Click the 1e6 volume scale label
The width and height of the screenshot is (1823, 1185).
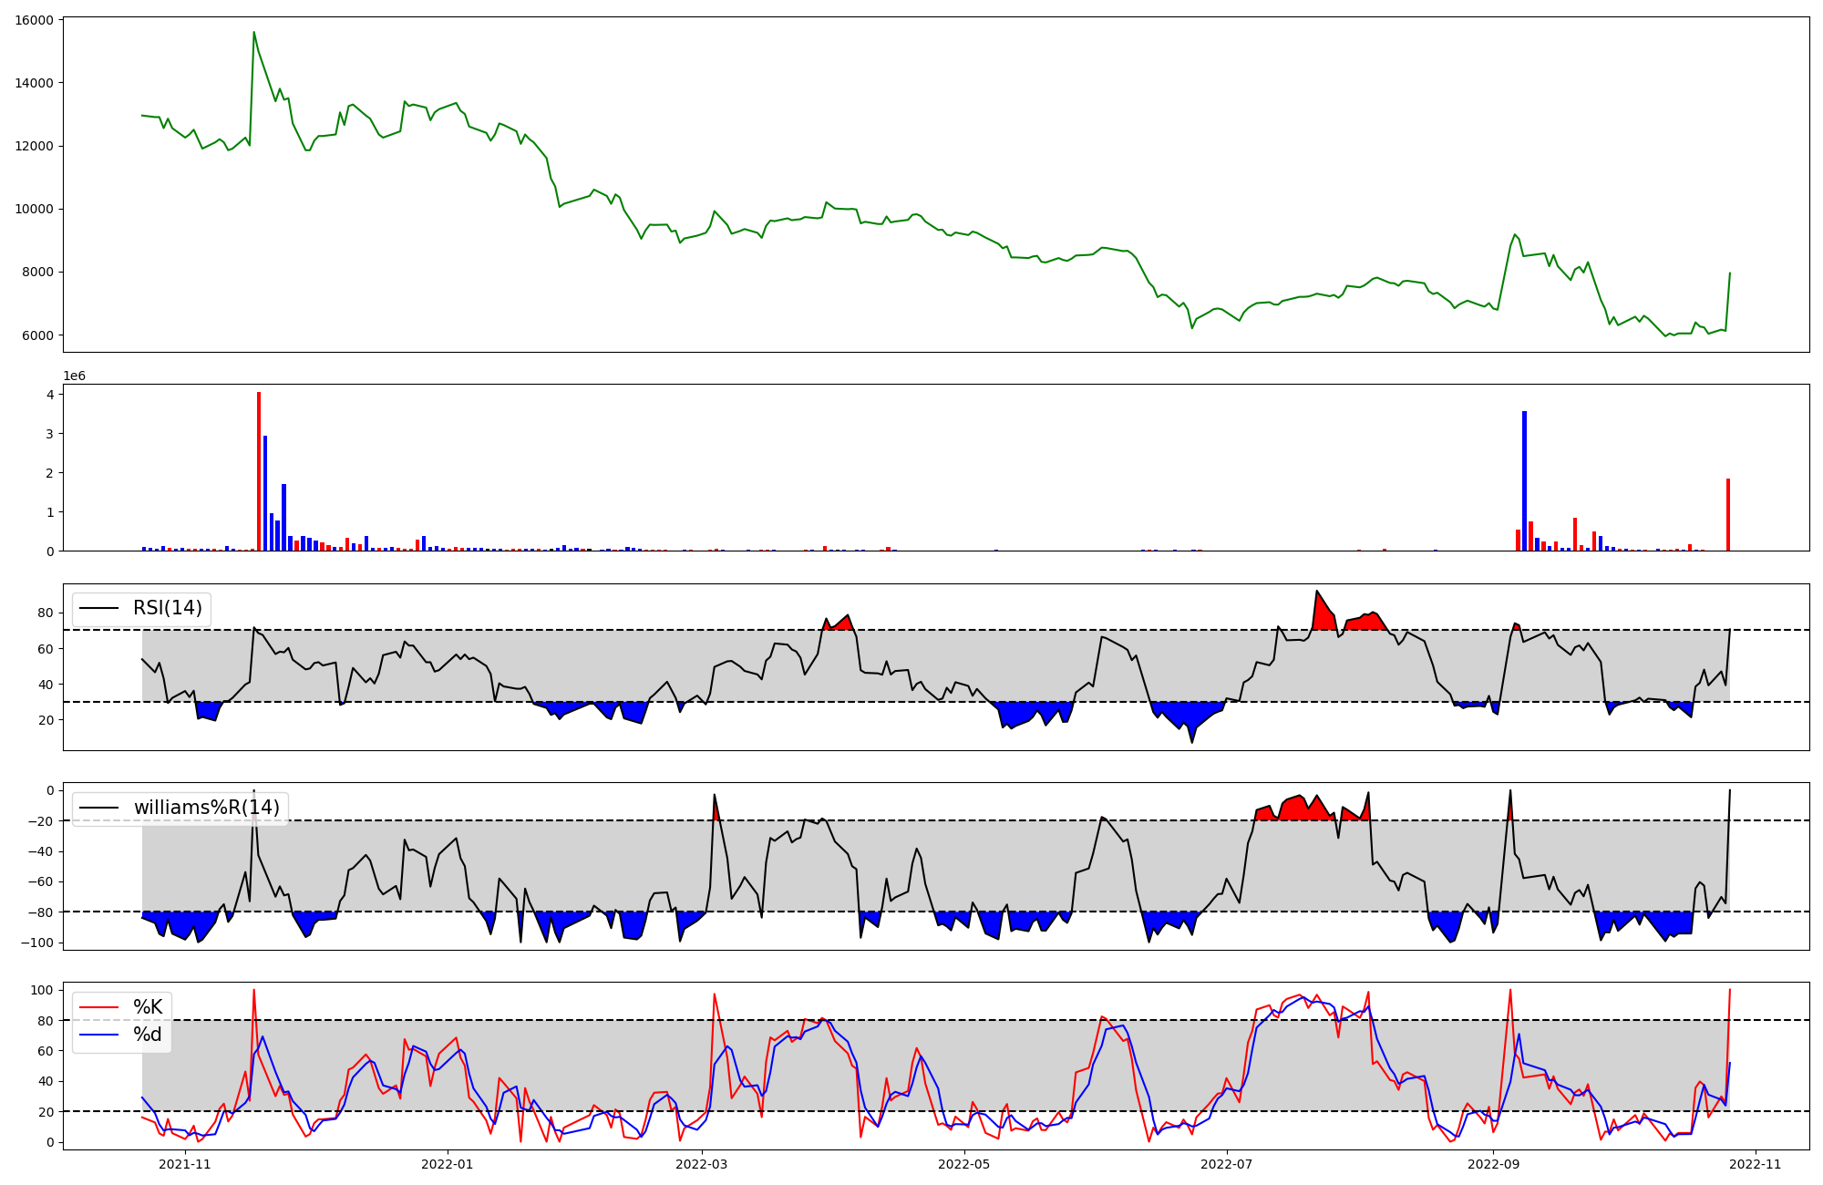point(74,376)
